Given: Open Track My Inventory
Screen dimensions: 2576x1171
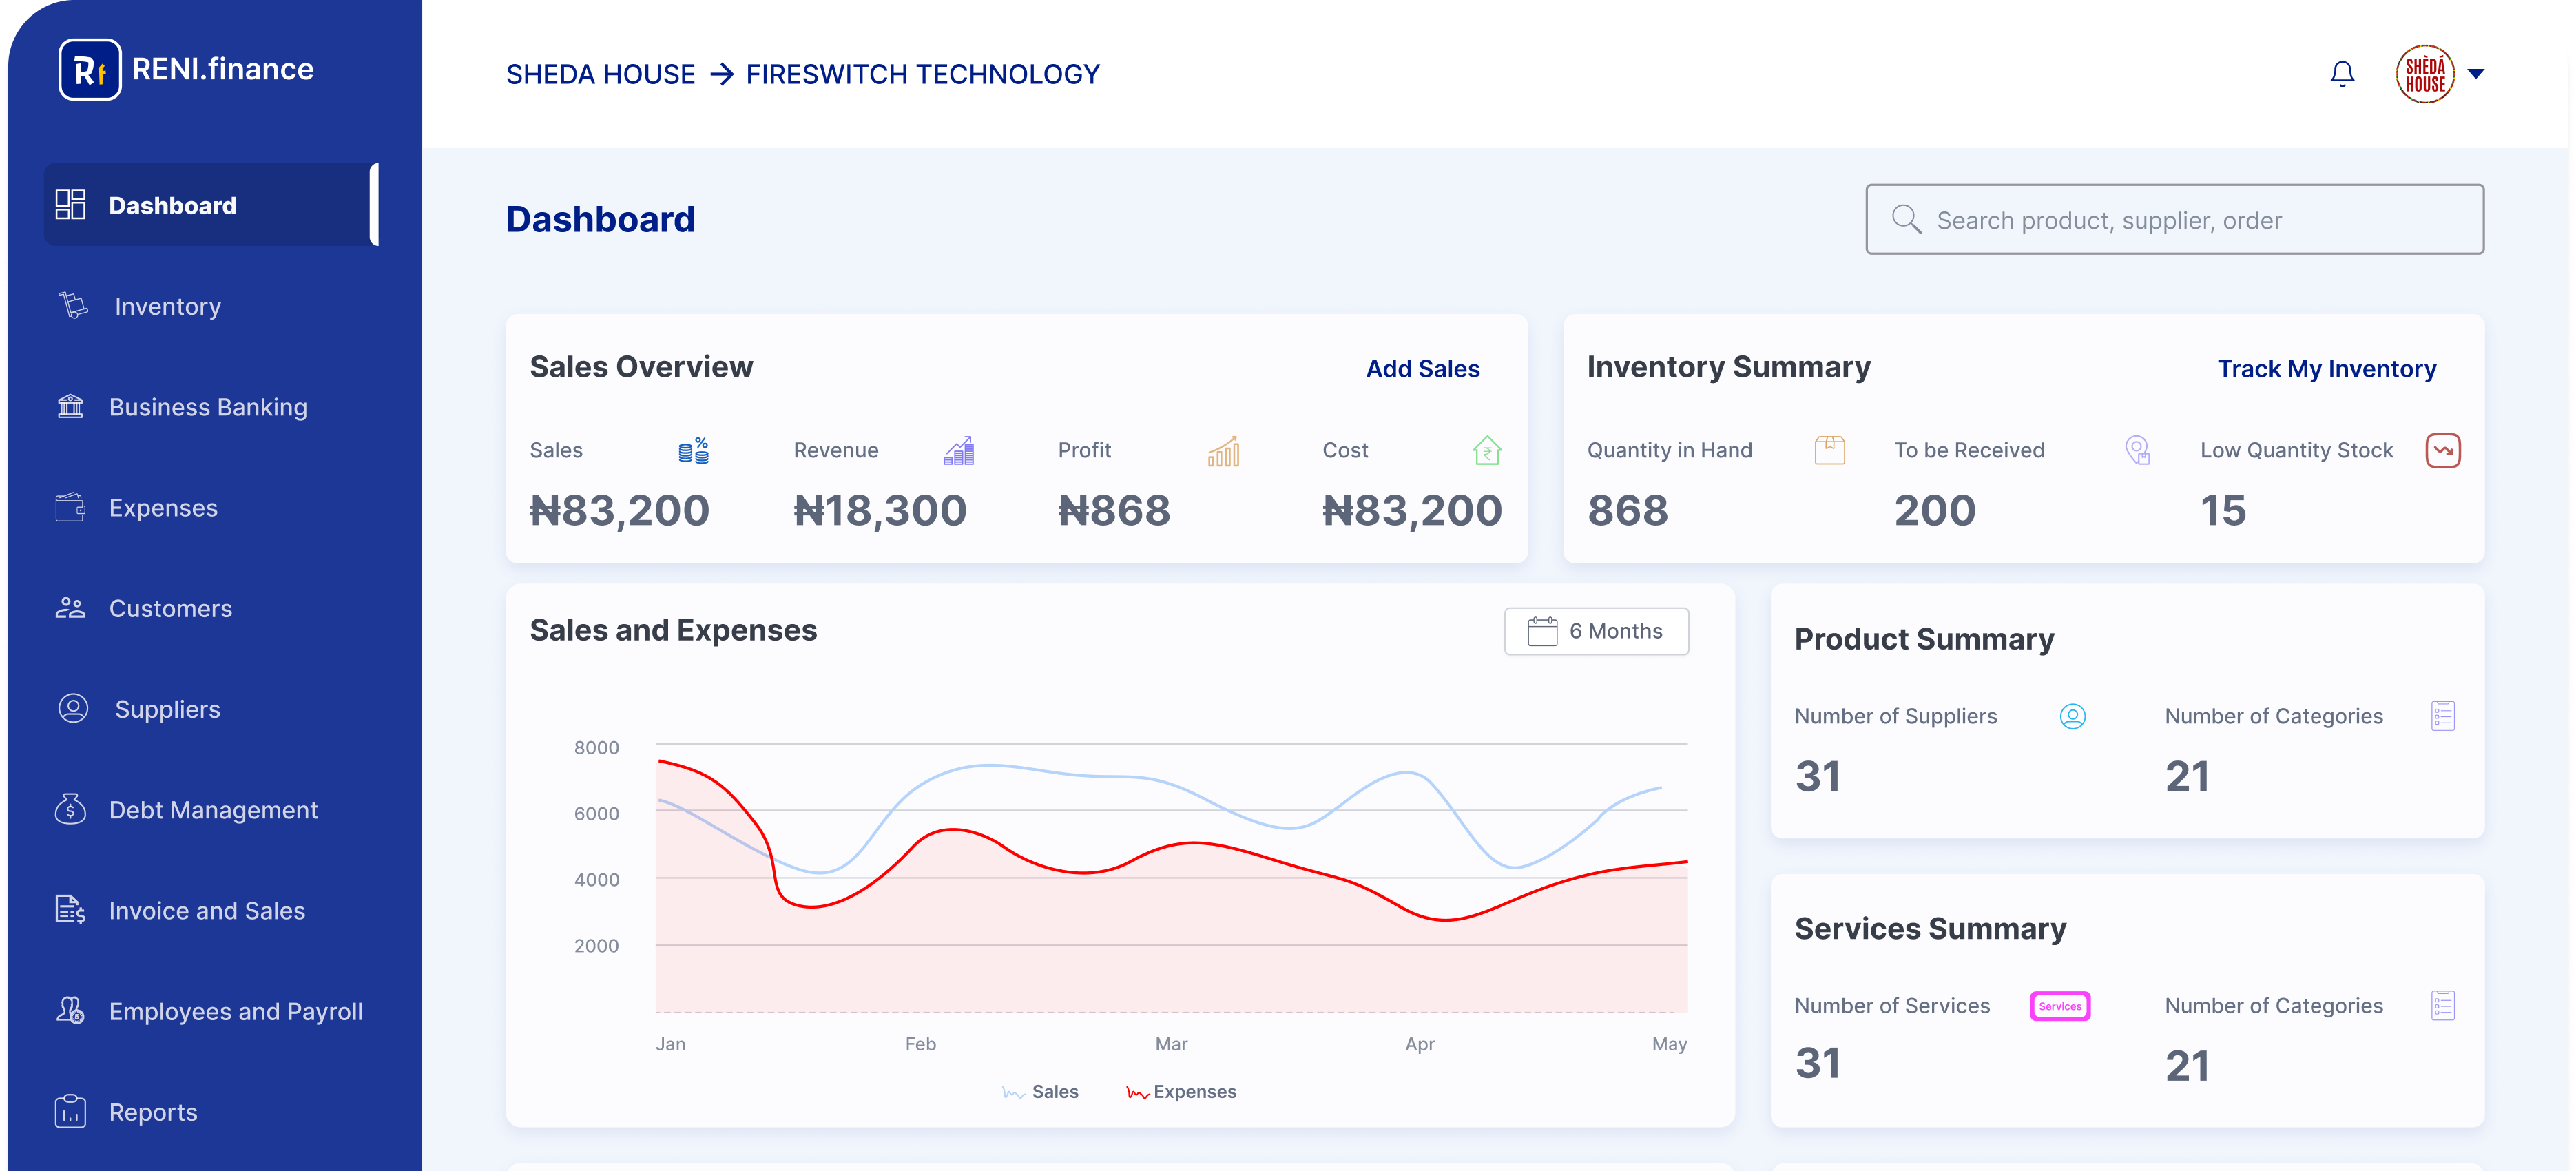Looking at the screenshot, I should pyautogui.click(x=2328, y=368).
